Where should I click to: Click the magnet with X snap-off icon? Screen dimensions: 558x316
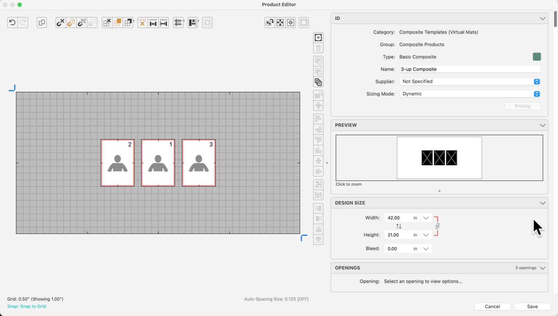click(x=60, y=23)
